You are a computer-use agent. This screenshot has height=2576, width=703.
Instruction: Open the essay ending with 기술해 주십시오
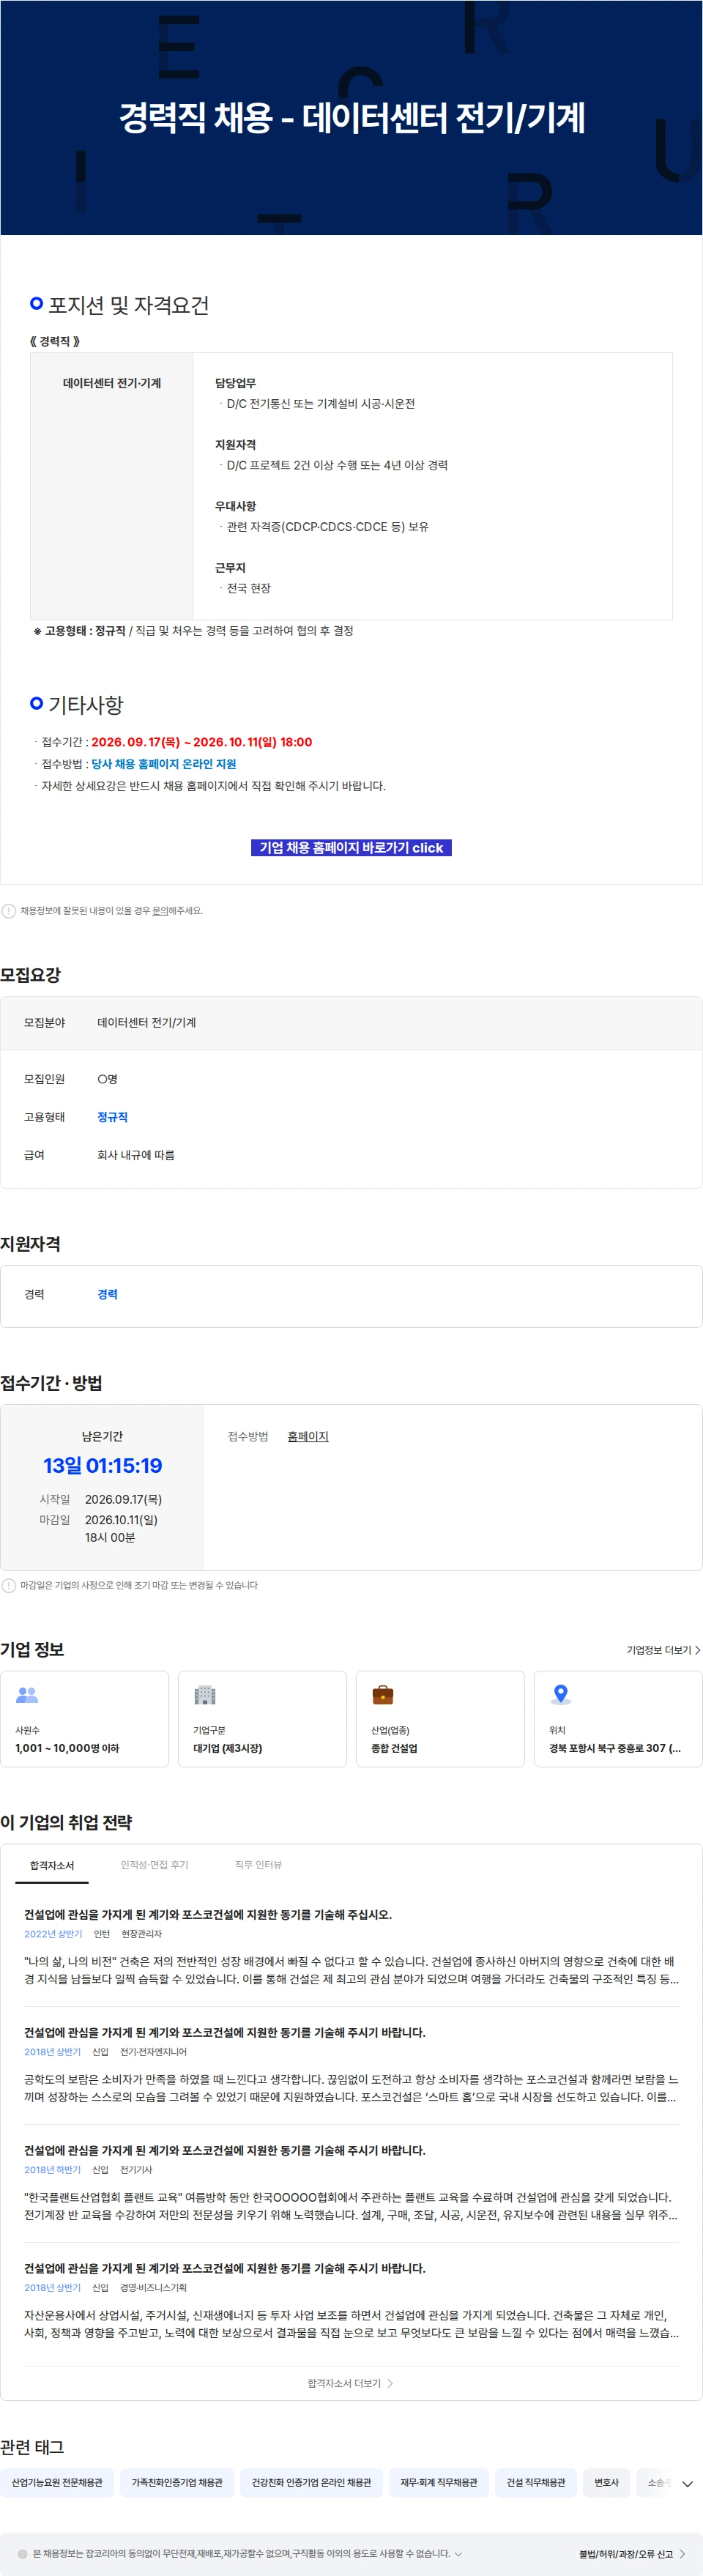pos(208,1914)
